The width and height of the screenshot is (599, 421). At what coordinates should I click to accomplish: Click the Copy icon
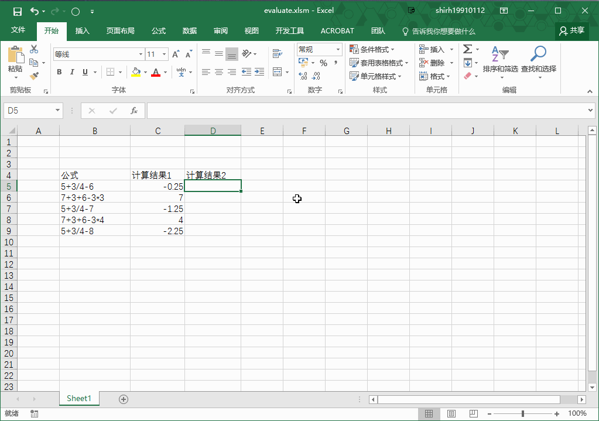coord(33,62)
